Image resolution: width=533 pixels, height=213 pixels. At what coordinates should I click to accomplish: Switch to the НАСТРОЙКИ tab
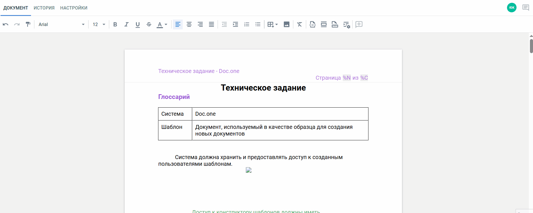[x=74, y=8]
